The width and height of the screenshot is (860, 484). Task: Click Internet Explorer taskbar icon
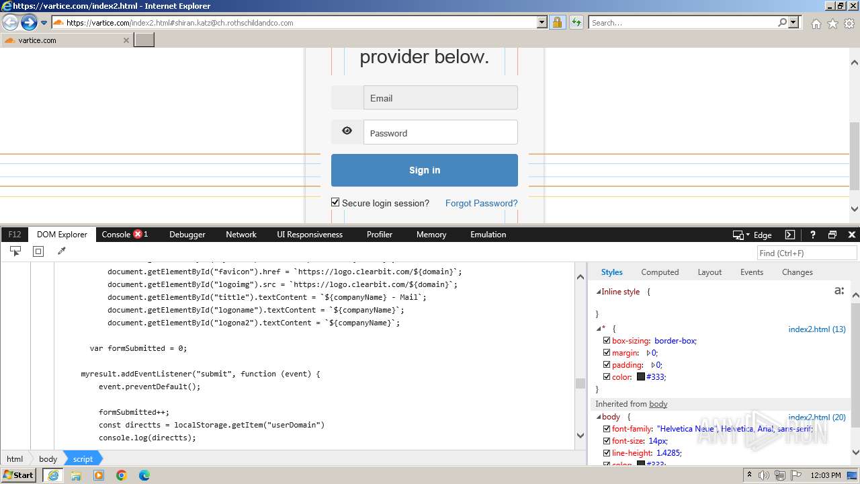(53, 475)
